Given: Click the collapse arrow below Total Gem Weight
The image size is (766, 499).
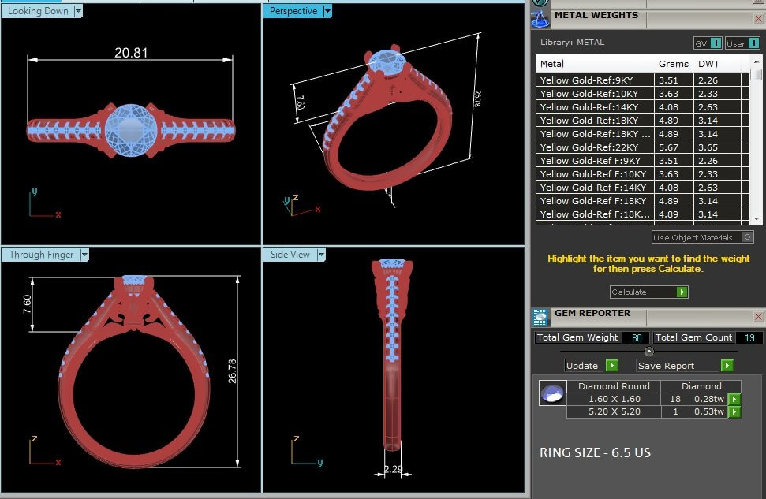Looking at the screenshot, I should [648, 352].
